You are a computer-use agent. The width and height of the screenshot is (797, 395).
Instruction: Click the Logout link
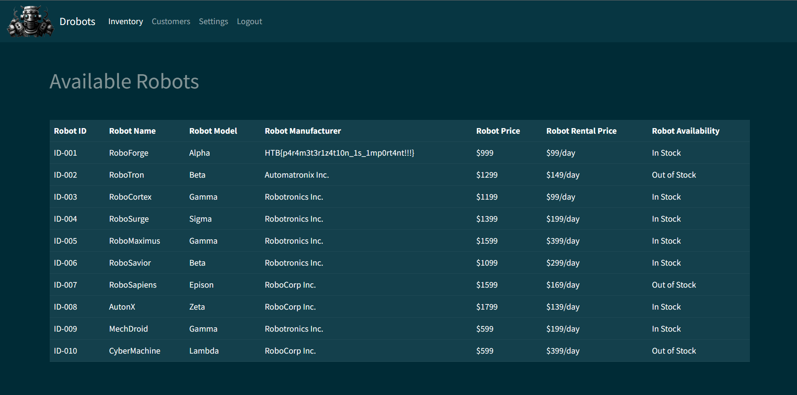click(x=249, y=22)
